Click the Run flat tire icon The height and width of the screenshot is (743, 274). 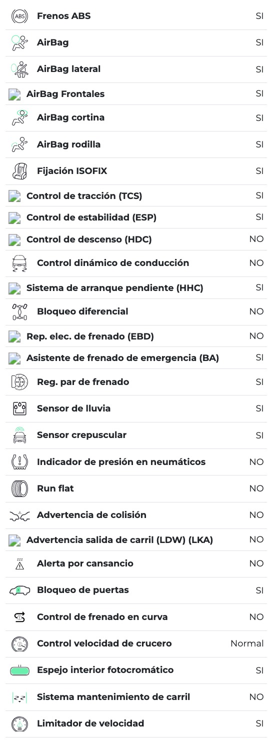[20, 488]
